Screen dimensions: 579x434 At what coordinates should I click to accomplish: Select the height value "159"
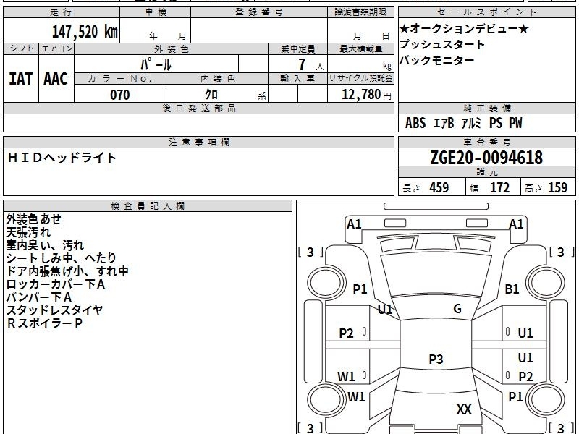click(x=557, y=187)
